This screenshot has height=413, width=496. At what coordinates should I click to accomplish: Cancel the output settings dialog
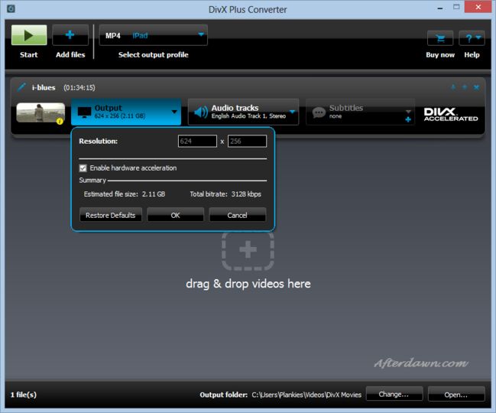coord(237,215)
